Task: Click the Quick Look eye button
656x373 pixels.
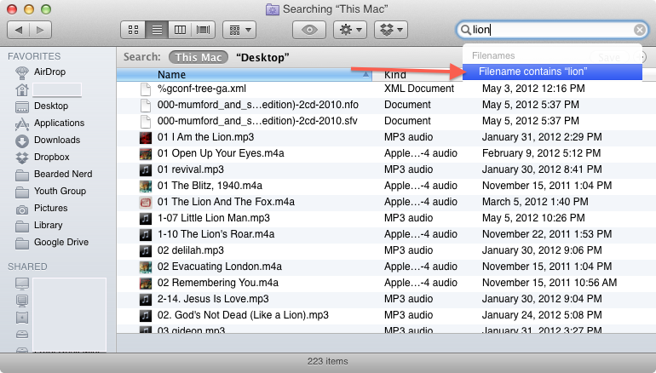Action: (309, 30)
